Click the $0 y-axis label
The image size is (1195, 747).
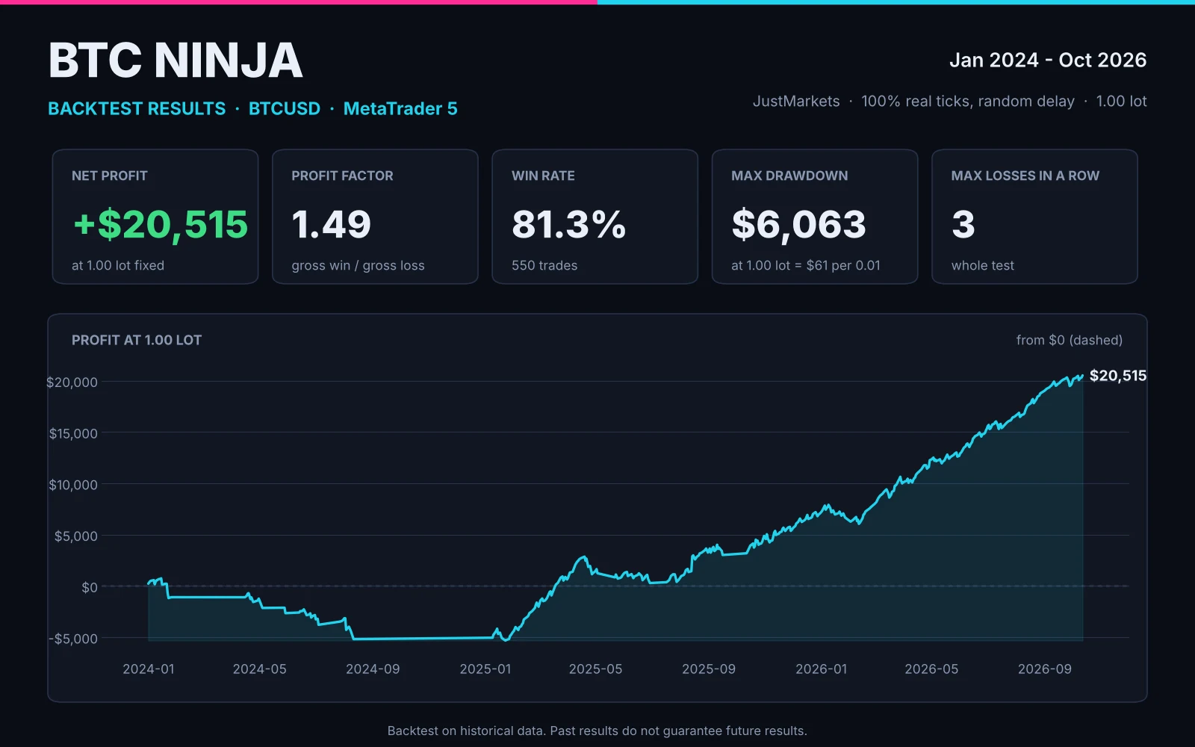click(90, 587)
